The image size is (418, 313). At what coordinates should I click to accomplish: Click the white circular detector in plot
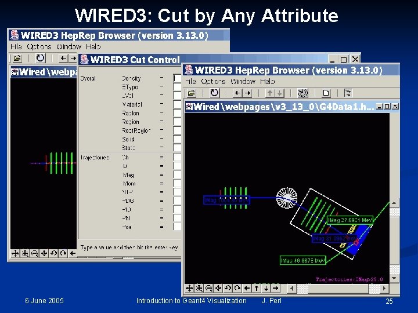pos(287,198)
